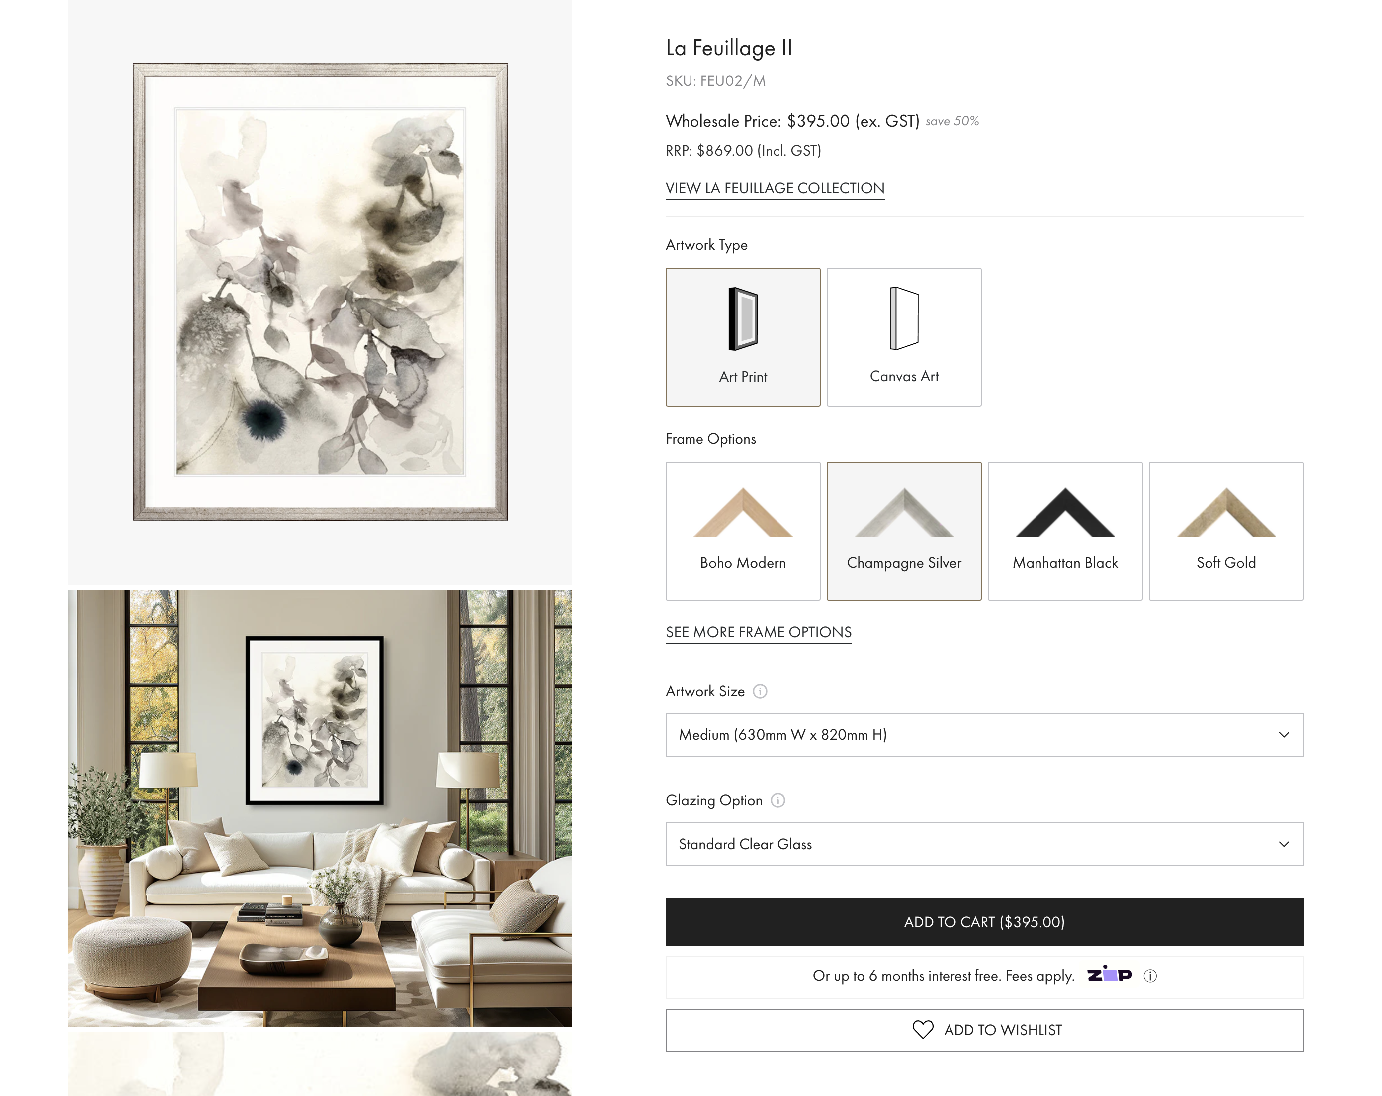Select the Canvas Art artwork type
1382x1096 pixels.
(x=904, y=337)
